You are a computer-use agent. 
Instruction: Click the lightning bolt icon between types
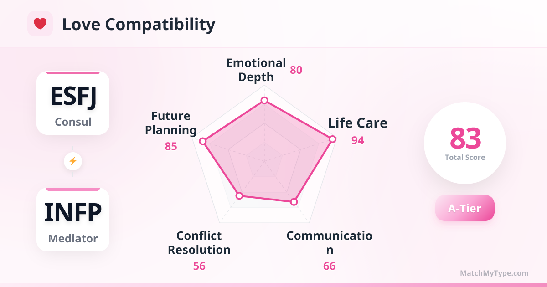73,161
